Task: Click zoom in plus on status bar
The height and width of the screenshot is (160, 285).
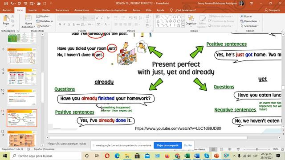Action: click(x=269, y=149)
